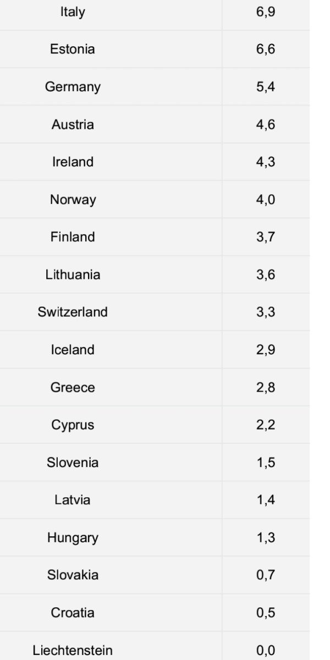Select the Liechtenstein row label

[x=73, y=650]
